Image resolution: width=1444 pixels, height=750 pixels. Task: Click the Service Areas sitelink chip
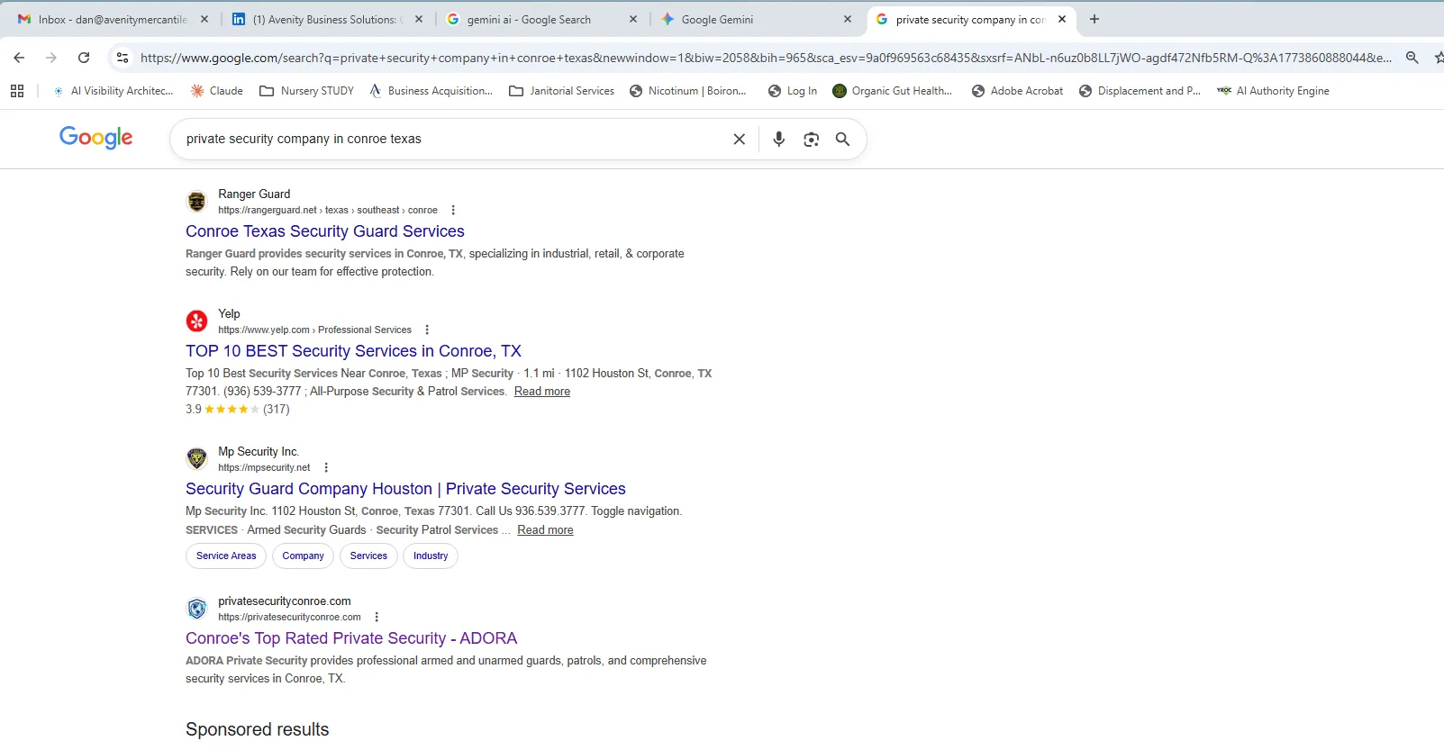226,556
